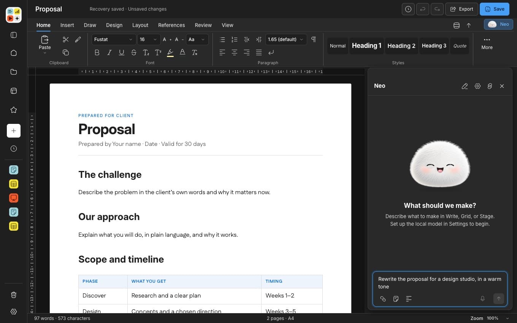The image size is (517, 323).
Task: Expand the Paste options arrow
Action: point(45,53)
